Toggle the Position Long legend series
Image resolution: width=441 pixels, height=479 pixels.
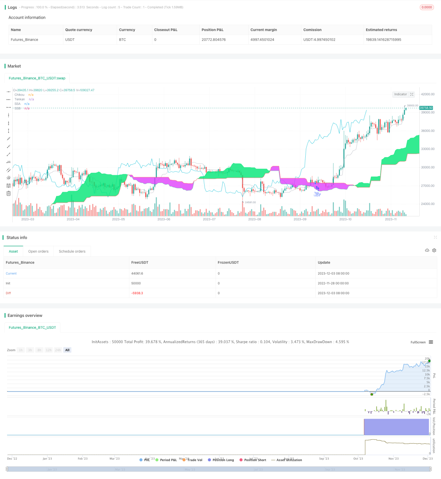221,460
